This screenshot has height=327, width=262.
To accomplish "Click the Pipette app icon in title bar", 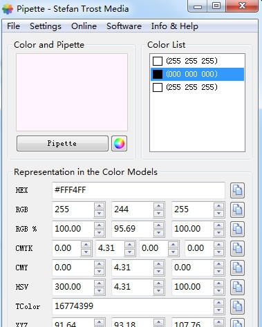I will [x=8, y=9].
